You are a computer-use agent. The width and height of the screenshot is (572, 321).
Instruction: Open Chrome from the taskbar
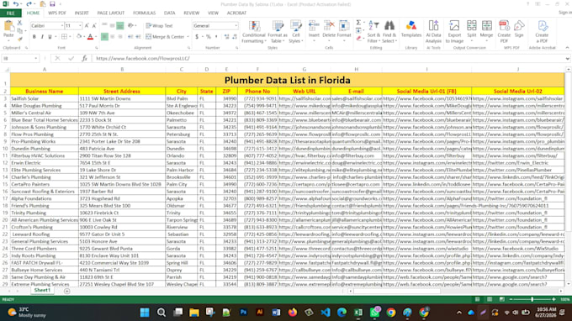tap(391, 313)
